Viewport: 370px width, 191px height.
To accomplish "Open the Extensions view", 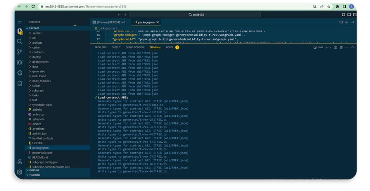I will point(19,73).
